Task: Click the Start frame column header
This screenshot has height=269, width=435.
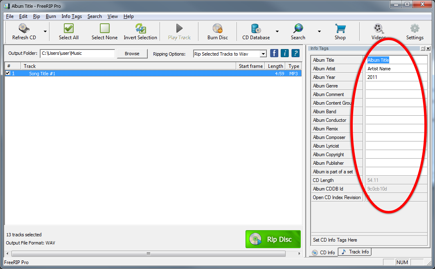Action: (250, 66)
